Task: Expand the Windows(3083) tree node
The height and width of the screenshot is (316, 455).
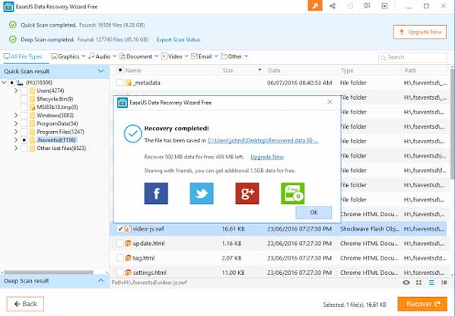Action: click(16, 116)
